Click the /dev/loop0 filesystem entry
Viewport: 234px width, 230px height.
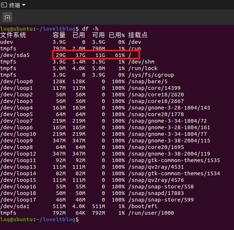pos(16,81)
